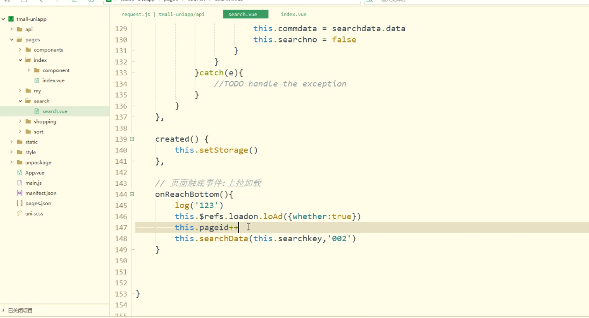Click the manifest.json file icon

click(19, 193)
